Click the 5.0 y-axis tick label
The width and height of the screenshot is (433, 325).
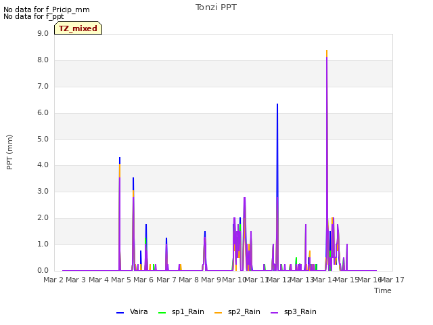click(x=43, y=139)
